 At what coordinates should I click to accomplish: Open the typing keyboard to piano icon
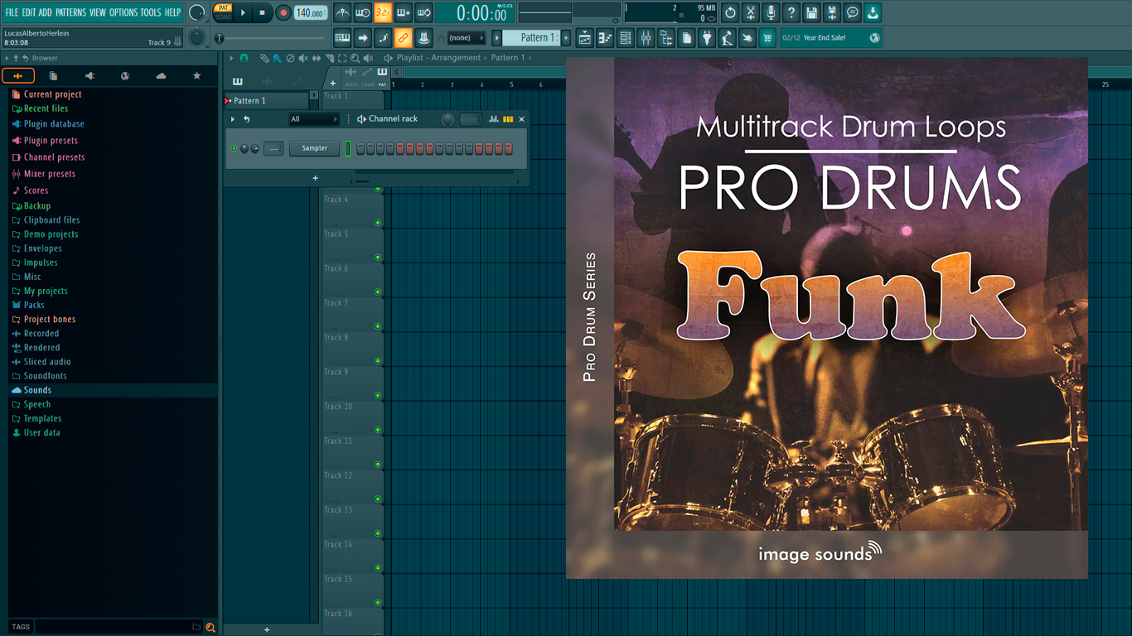tap(342, 37)
